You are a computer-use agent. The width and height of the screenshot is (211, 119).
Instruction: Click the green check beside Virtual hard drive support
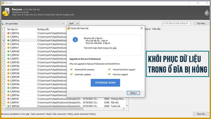109,69
